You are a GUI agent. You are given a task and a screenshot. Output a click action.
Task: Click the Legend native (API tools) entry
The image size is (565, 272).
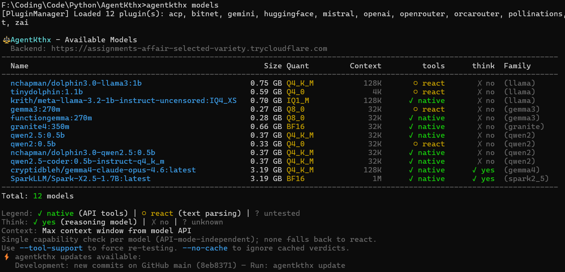coord(83,213)
